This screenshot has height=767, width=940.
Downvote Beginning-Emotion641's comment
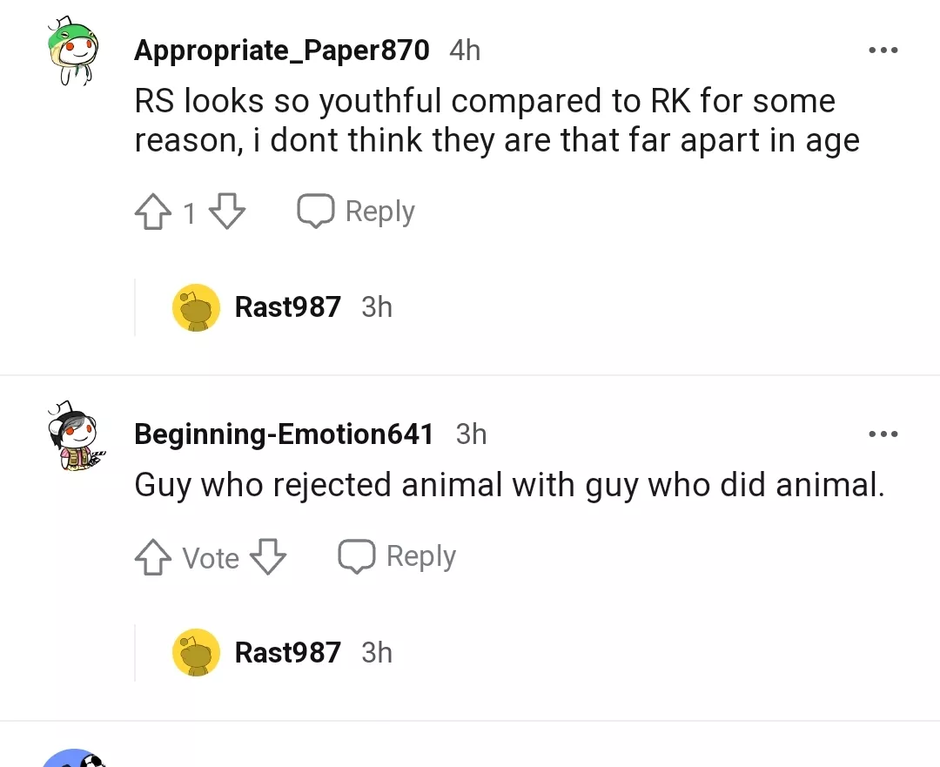tap(267, 556)
